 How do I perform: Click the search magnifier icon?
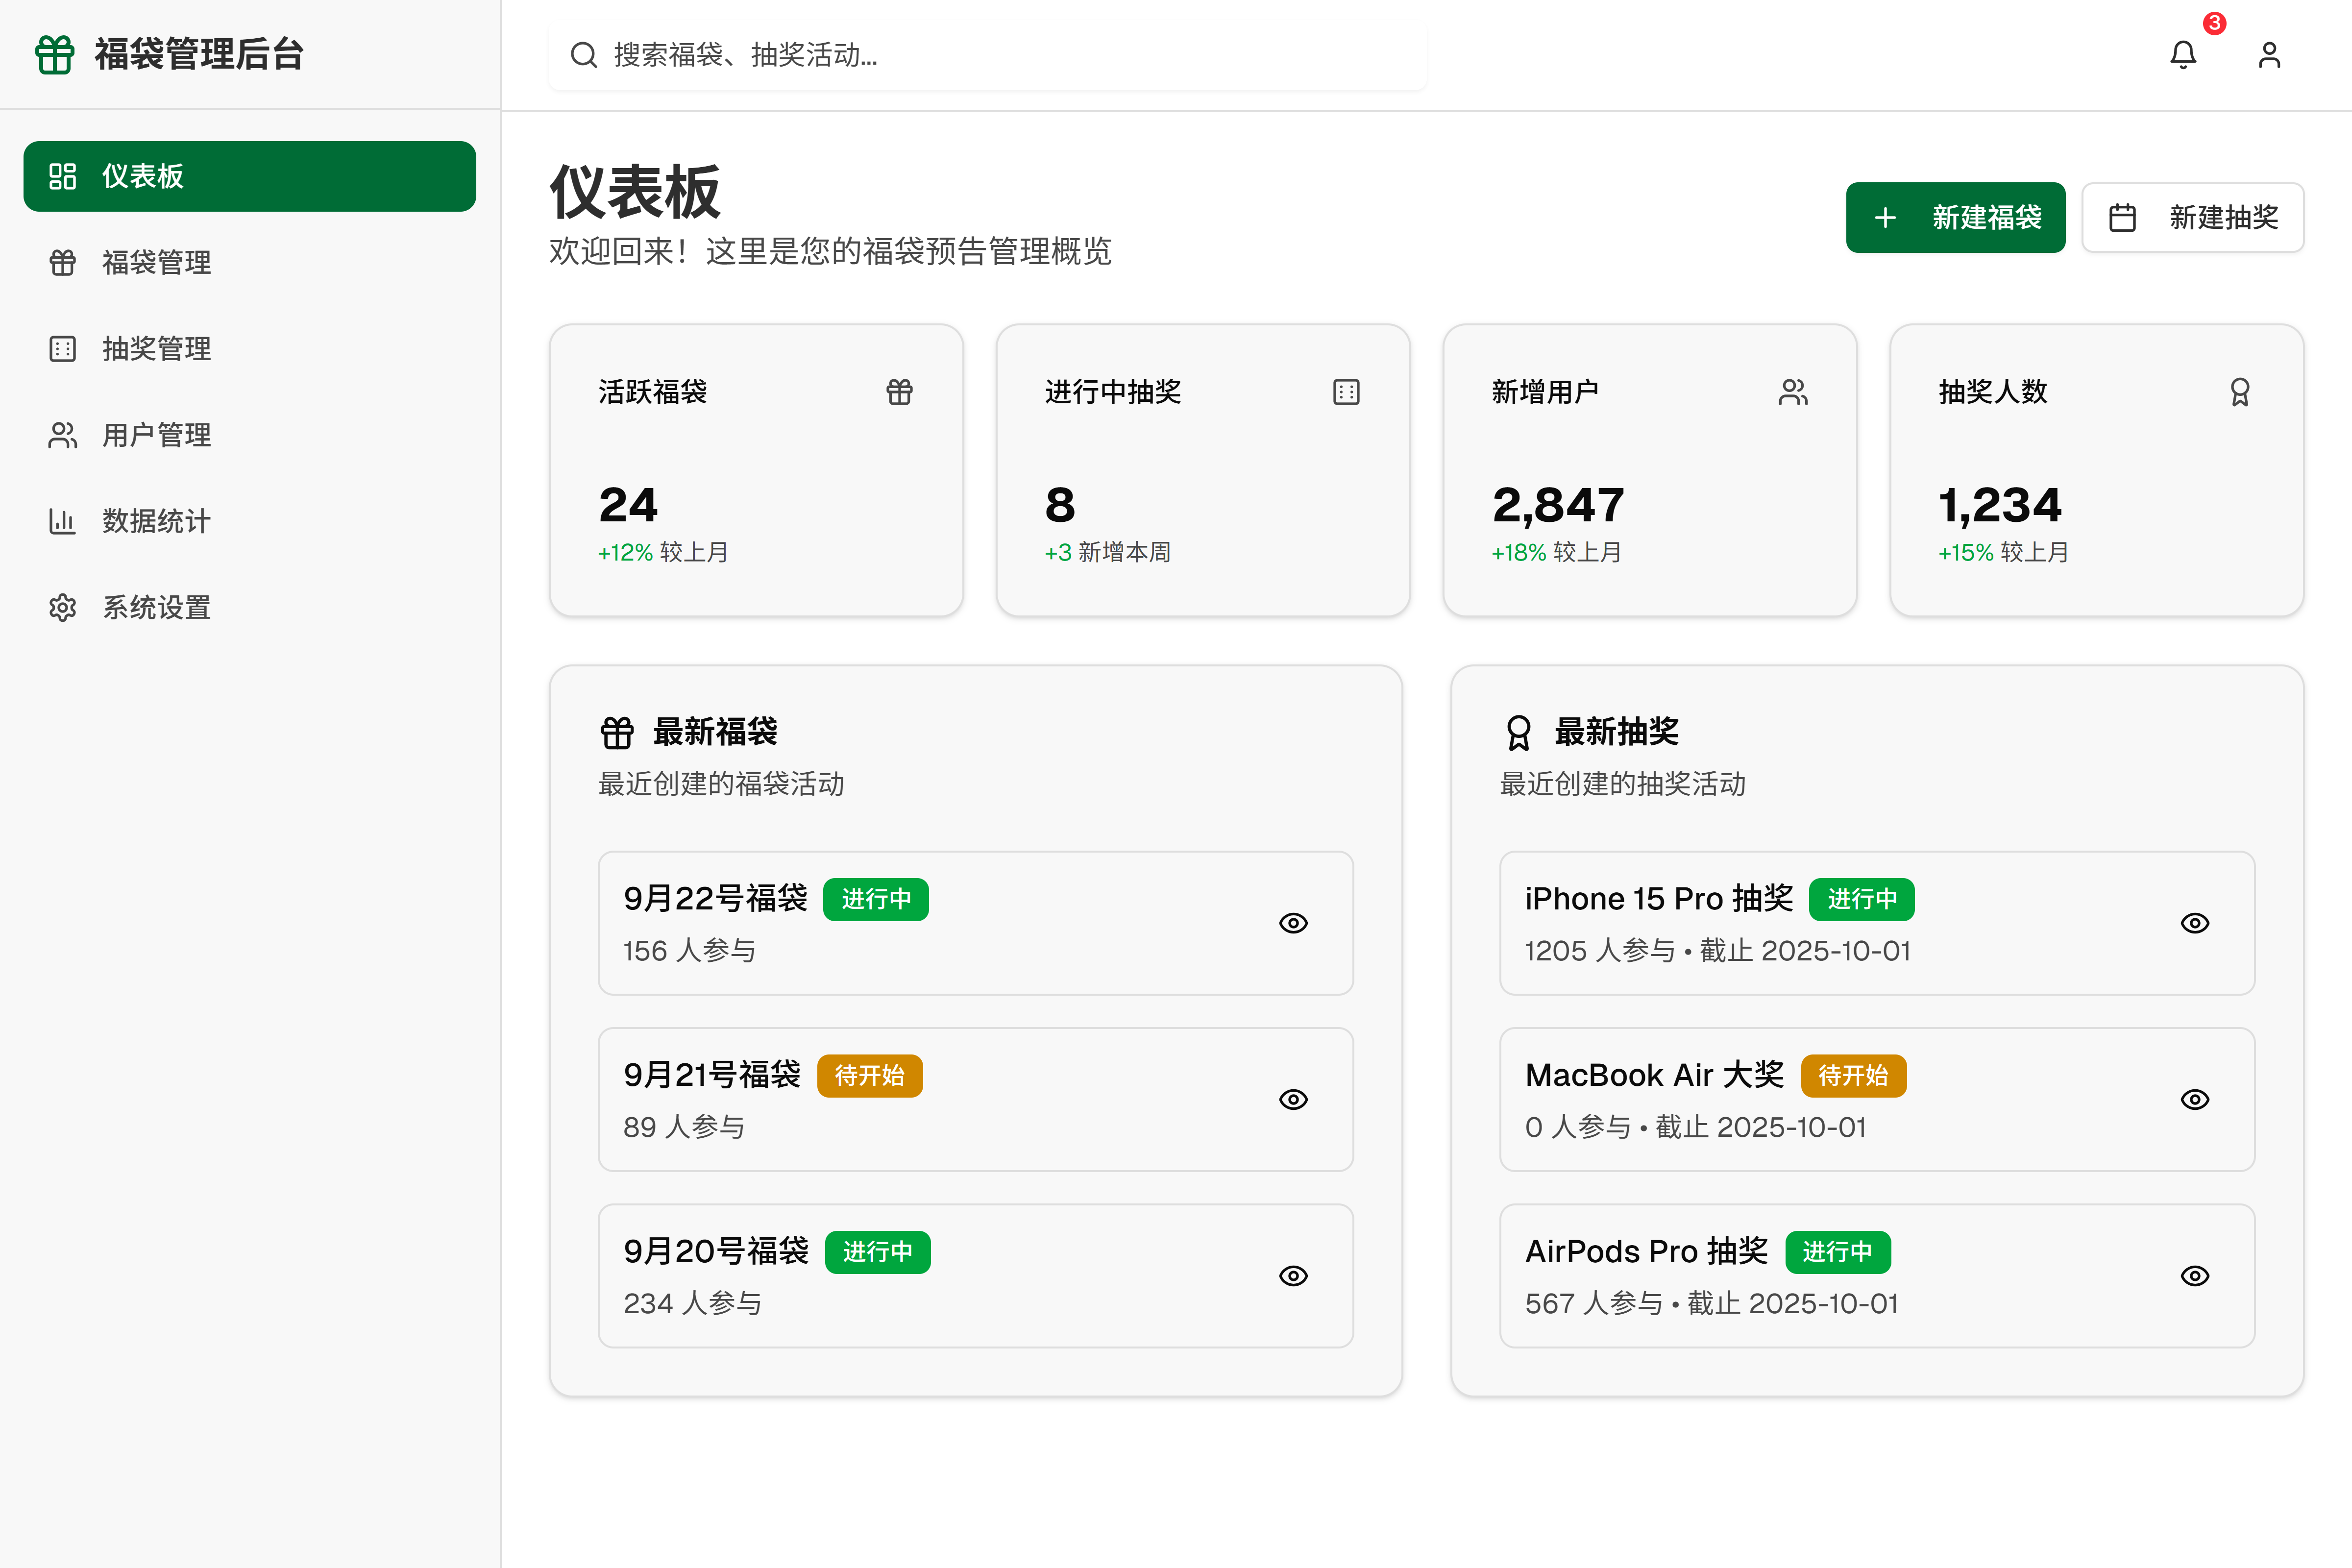(584, 55)
